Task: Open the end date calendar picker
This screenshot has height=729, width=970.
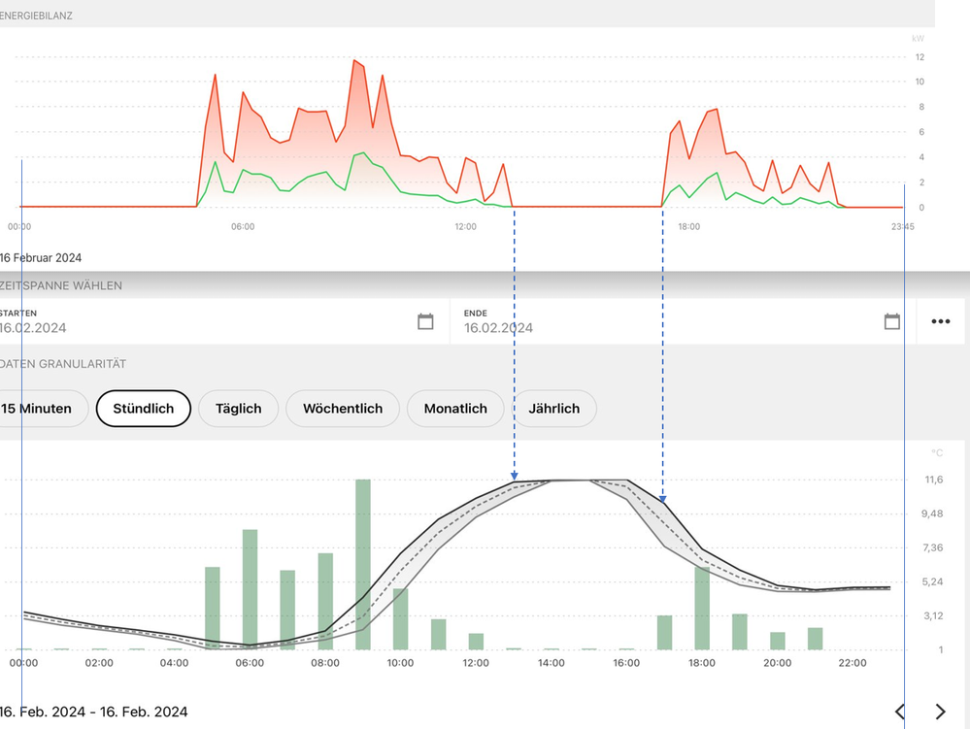Action: (x=891, y=321)
